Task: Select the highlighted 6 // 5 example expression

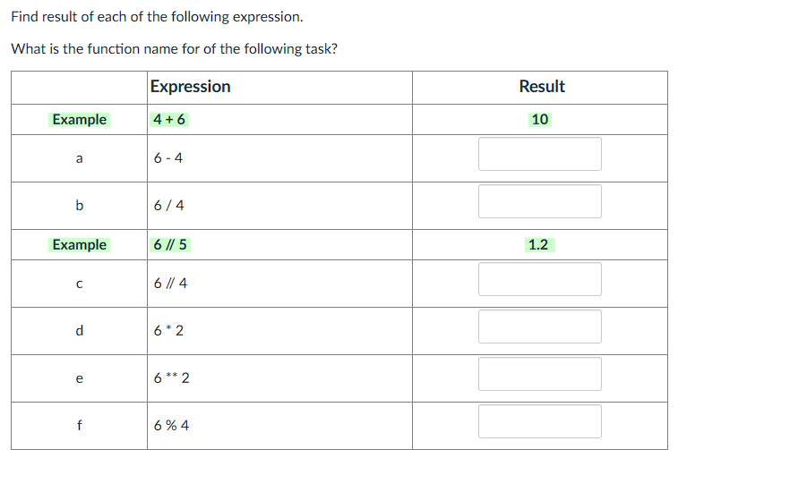Action: coord(170,245)
